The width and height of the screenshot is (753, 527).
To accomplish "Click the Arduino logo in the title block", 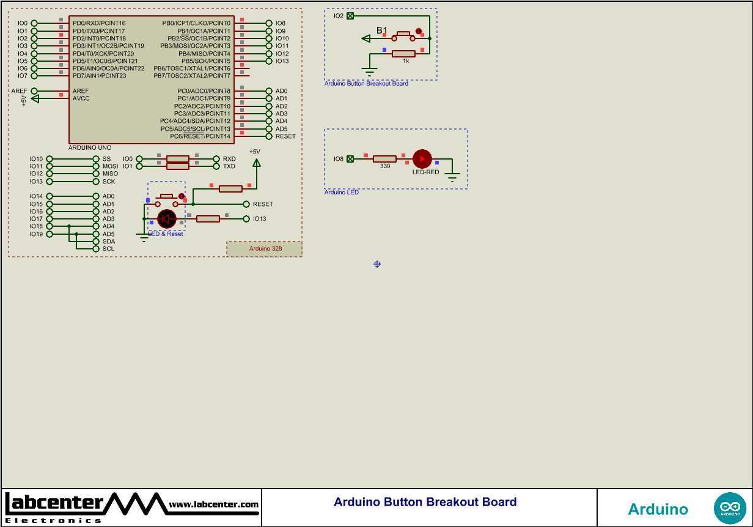I will pyautogui.click(x=731, y=507).
